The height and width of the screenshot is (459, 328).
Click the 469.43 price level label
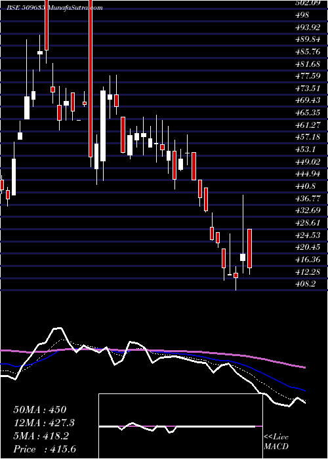(308, 100)
